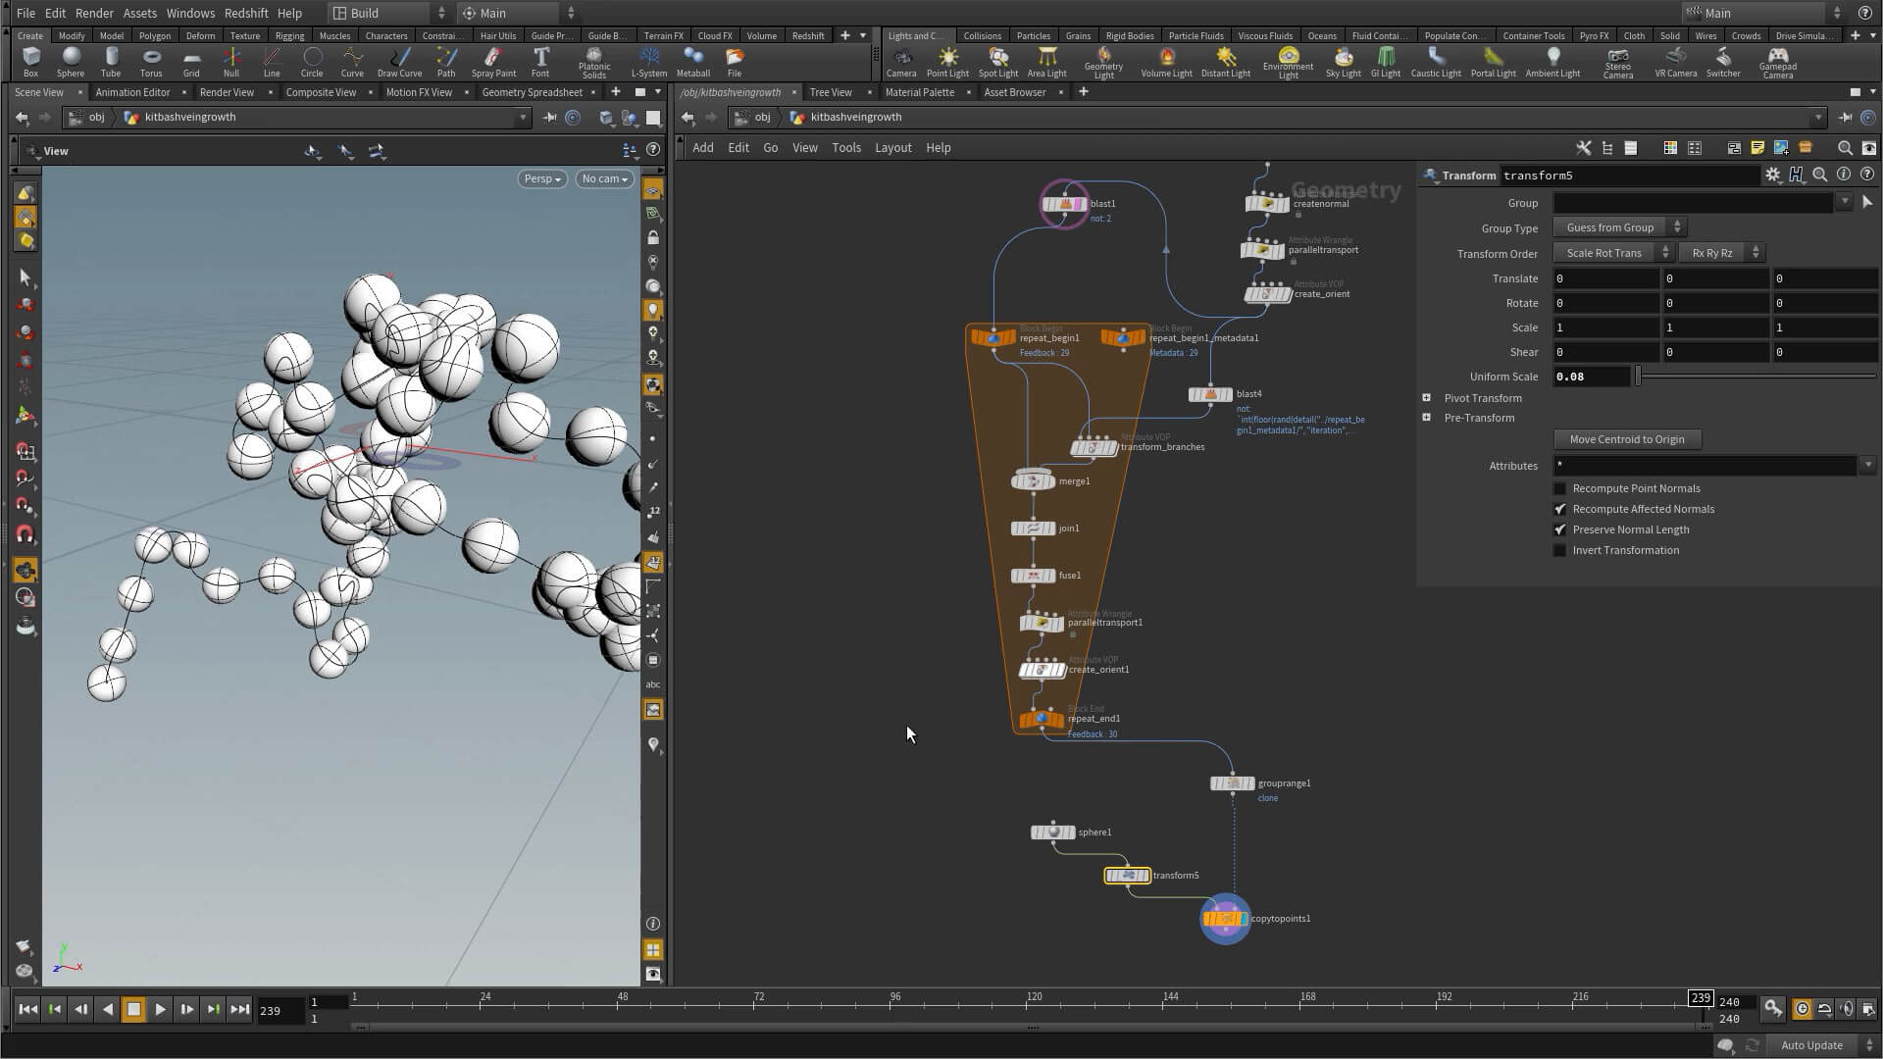The image size is (1883, 1059).
Task: Enable Recompute Point Normals checkbox
Action: [1560, 488]
